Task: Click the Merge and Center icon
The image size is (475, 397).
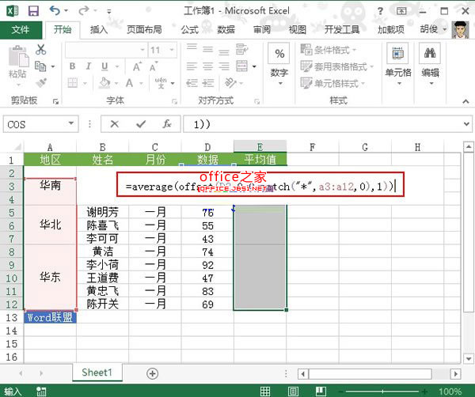Action: click(x=241, y=66)
